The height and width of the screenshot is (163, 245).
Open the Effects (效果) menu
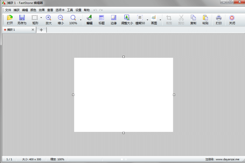[x=42, y=10]
